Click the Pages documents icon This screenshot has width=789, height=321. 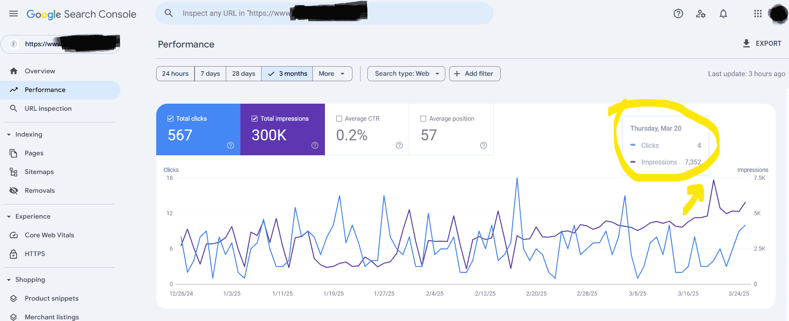tap(14, 153)
